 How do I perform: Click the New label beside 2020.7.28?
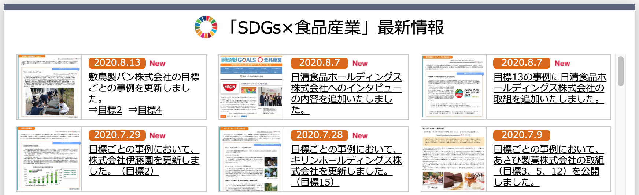tap(360, 135)
